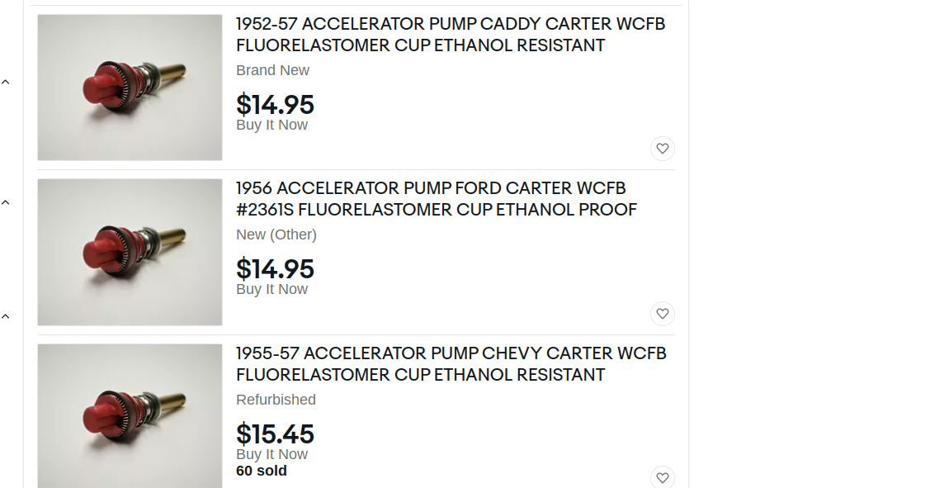Open the 1956 Ford Carter WCFB #2361S listing
The width and height of the screenshot is (930, 488).
point(437,199)
